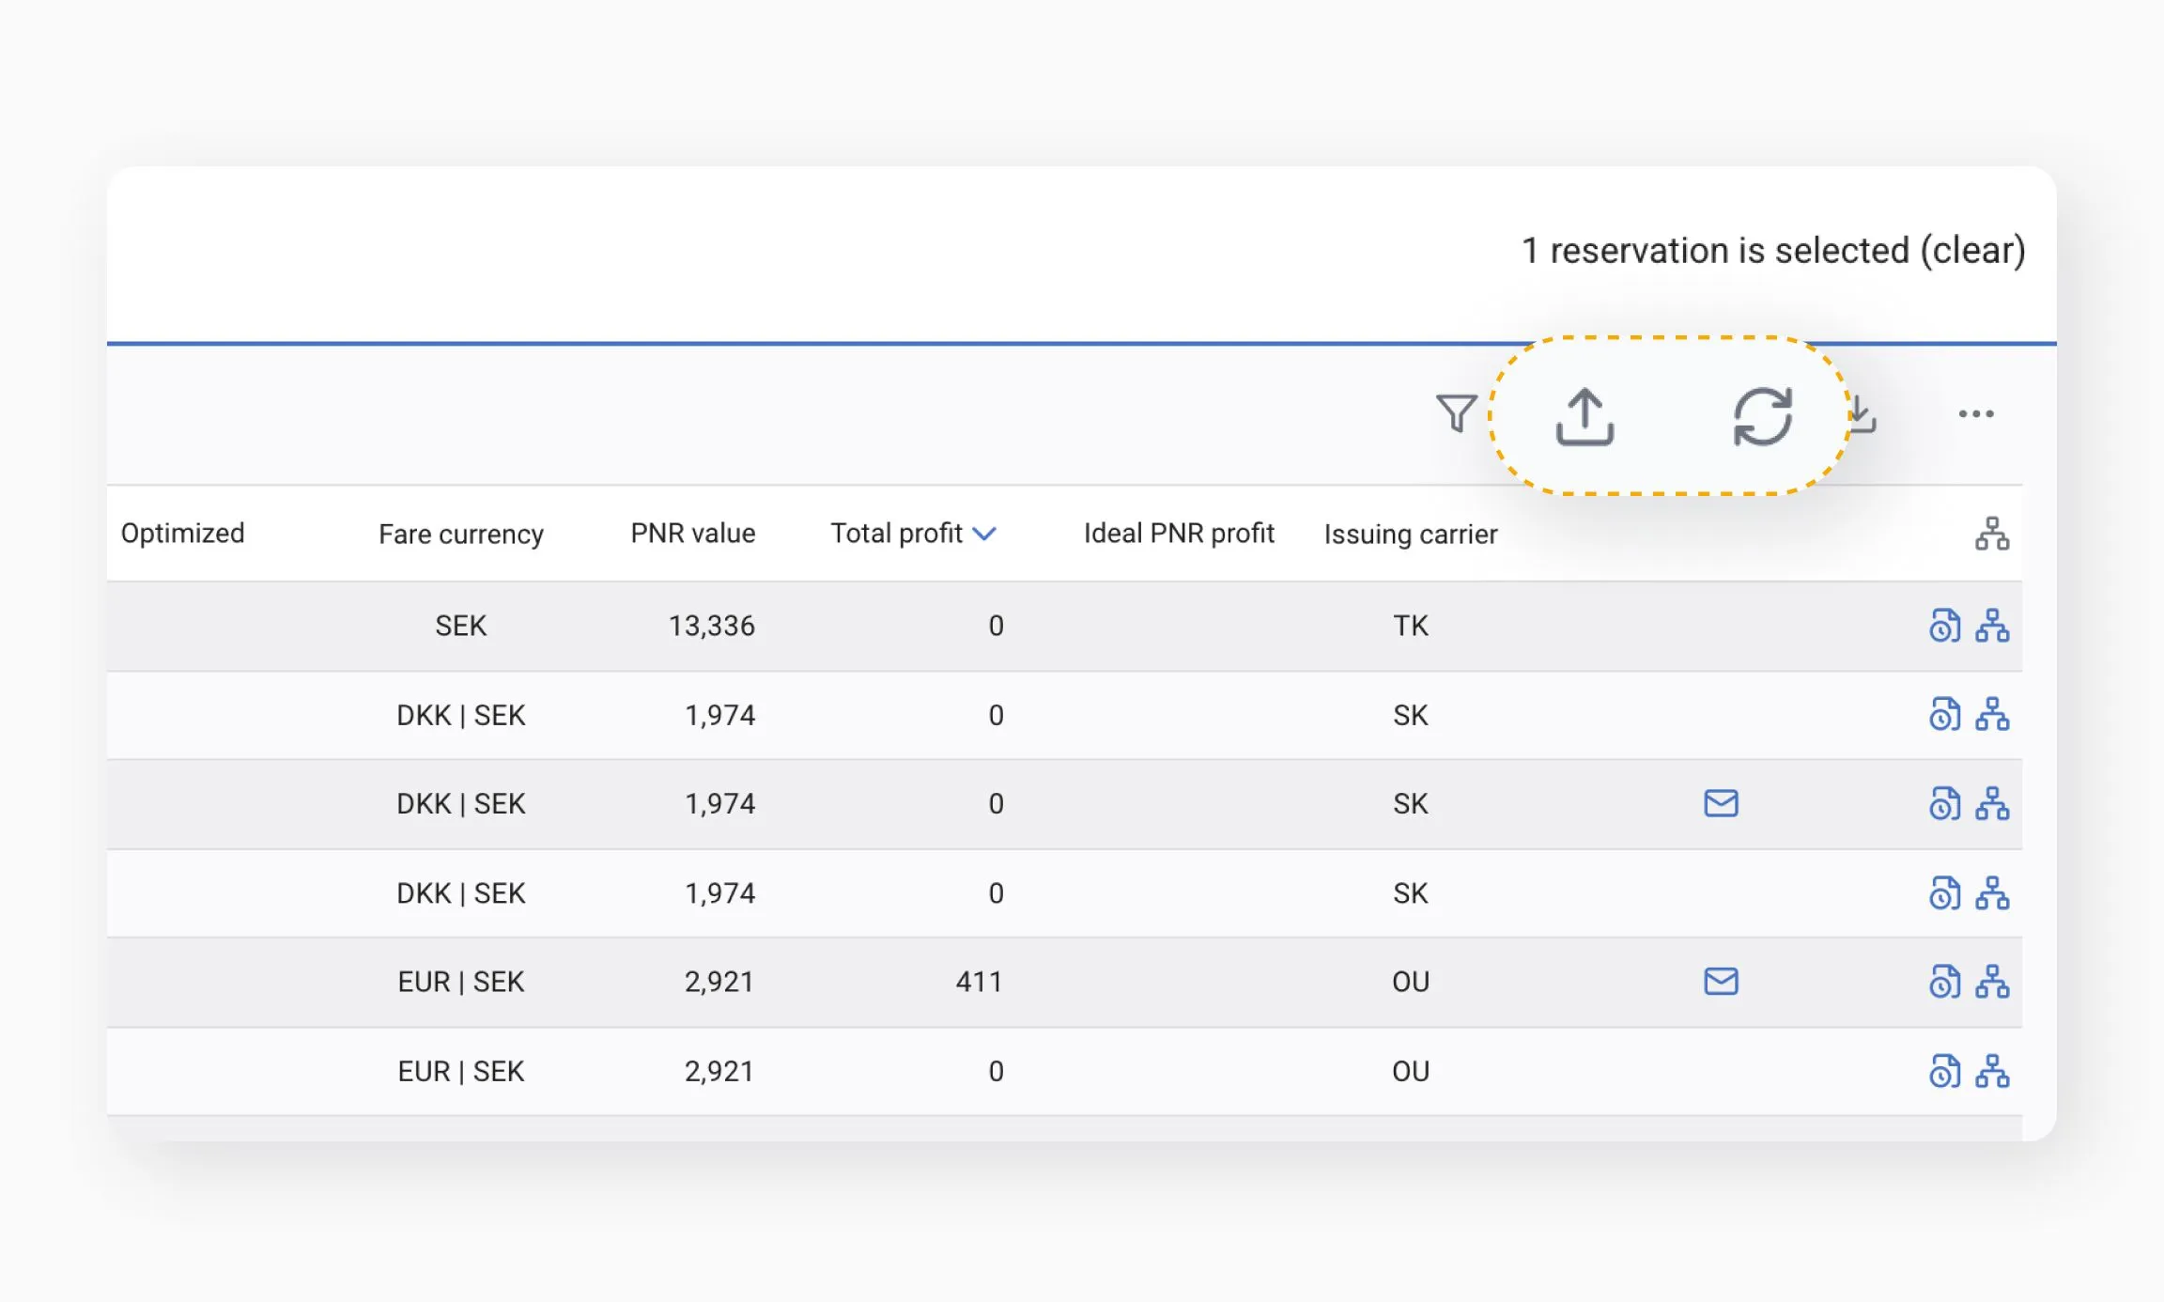Click the Optimized column header
This screenshot has height=1302, width=2164.
tap(182, 534)
